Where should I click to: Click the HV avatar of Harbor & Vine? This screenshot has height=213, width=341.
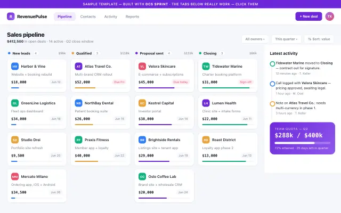click(15, 66)
